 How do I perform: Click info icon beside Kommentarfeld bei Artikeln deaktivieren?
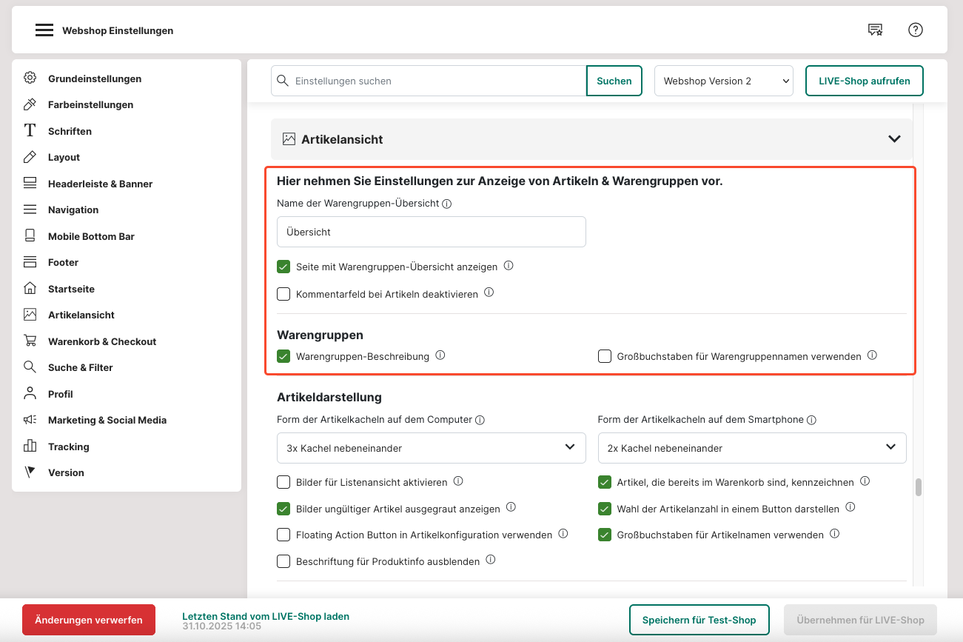pyautogui.click(x=489, y=293)
